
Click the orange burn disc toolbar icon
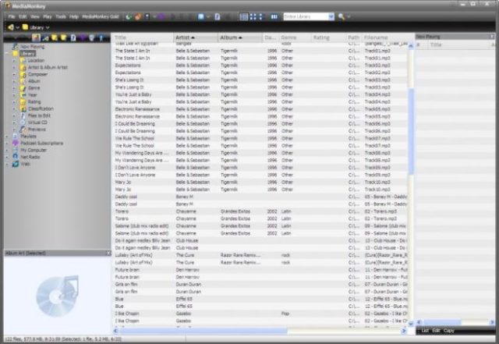pos(138,17)
